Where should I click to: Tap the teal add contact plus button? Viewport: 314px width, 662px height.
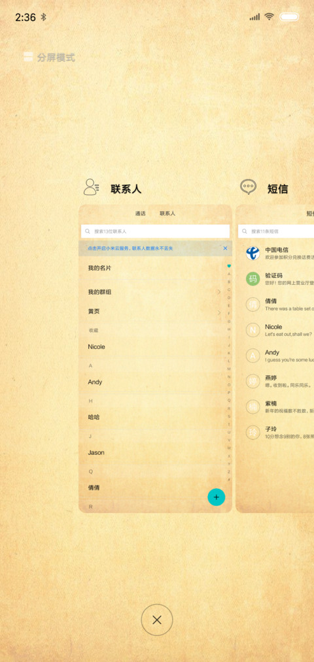pos(217,497)
